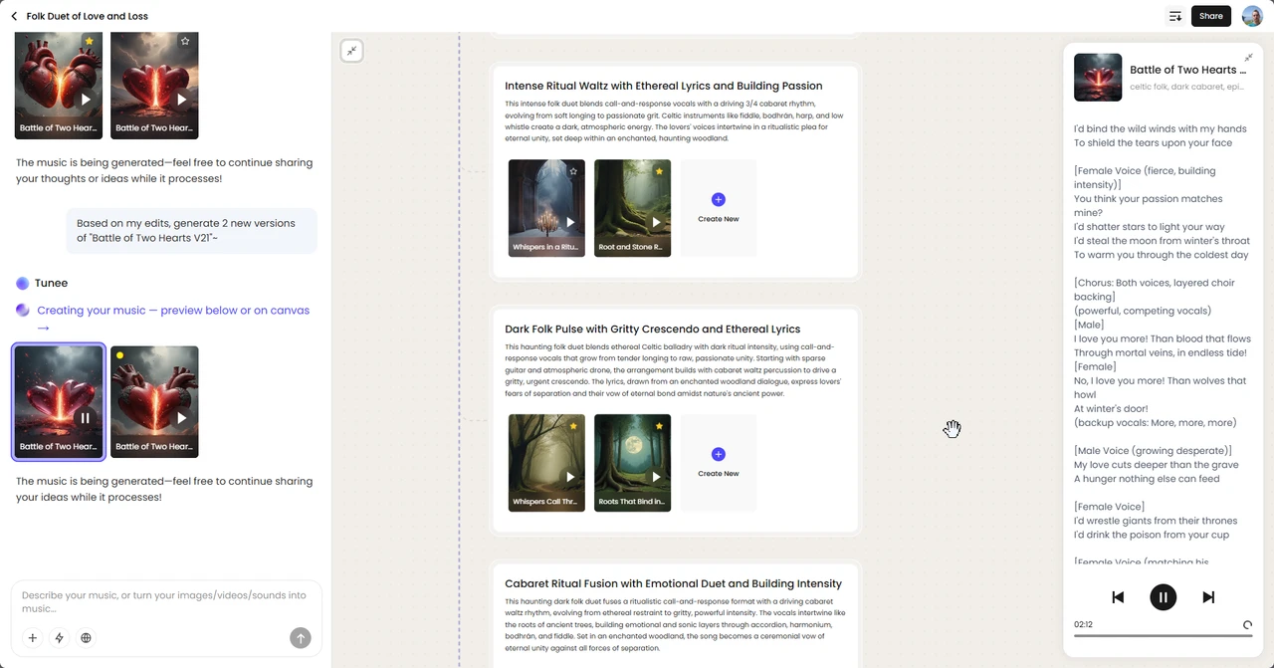Play the upper-right Battle of Two Hearts chat thumbnail

(x=181, y=100)
